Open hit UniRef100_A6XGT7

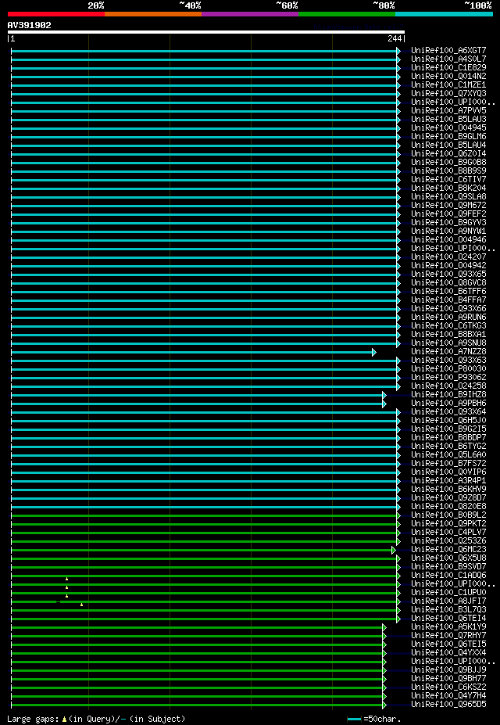point(448,50)
